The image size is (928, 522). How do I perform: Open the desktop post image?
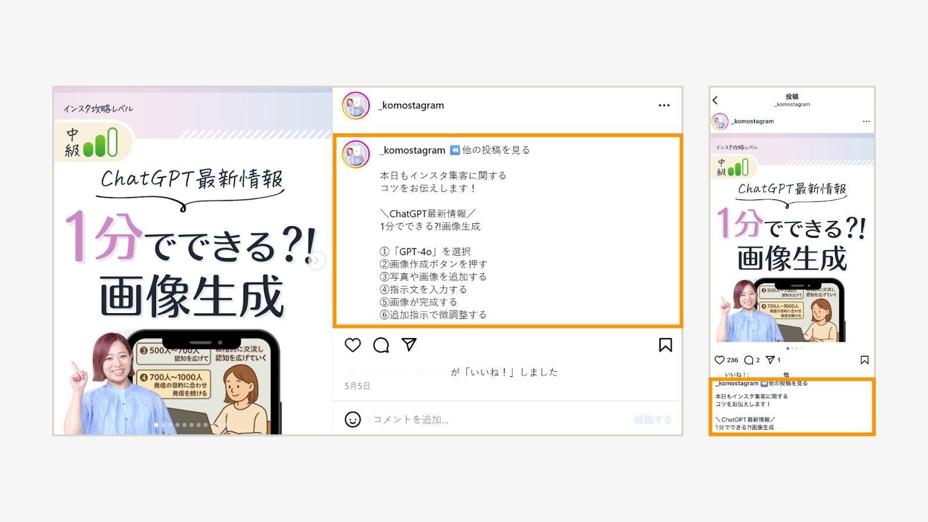[193, 261]
